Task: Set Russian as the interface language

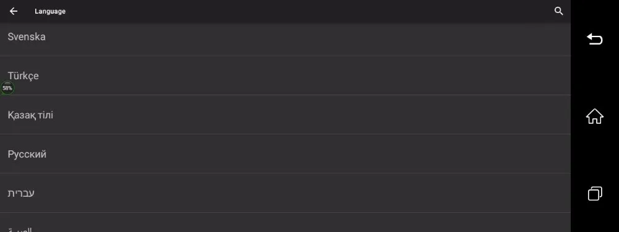Action: click(x=285, y=154)
